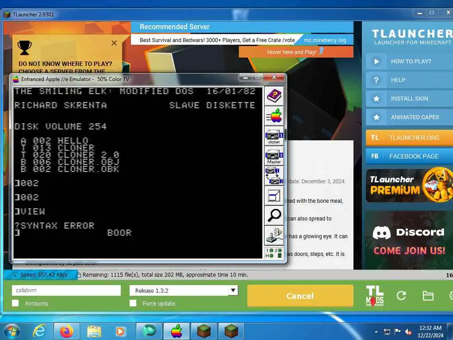453x340 pixels.
Task: Open the INSTALL SKIN sidebar item
Action: 409,99
